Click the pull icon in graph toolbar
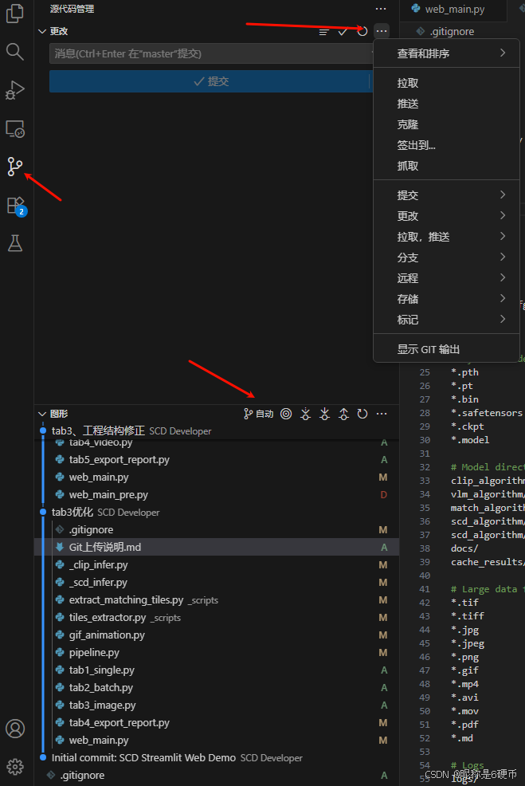This screenshot has height=786, width=525. (324, 414)
